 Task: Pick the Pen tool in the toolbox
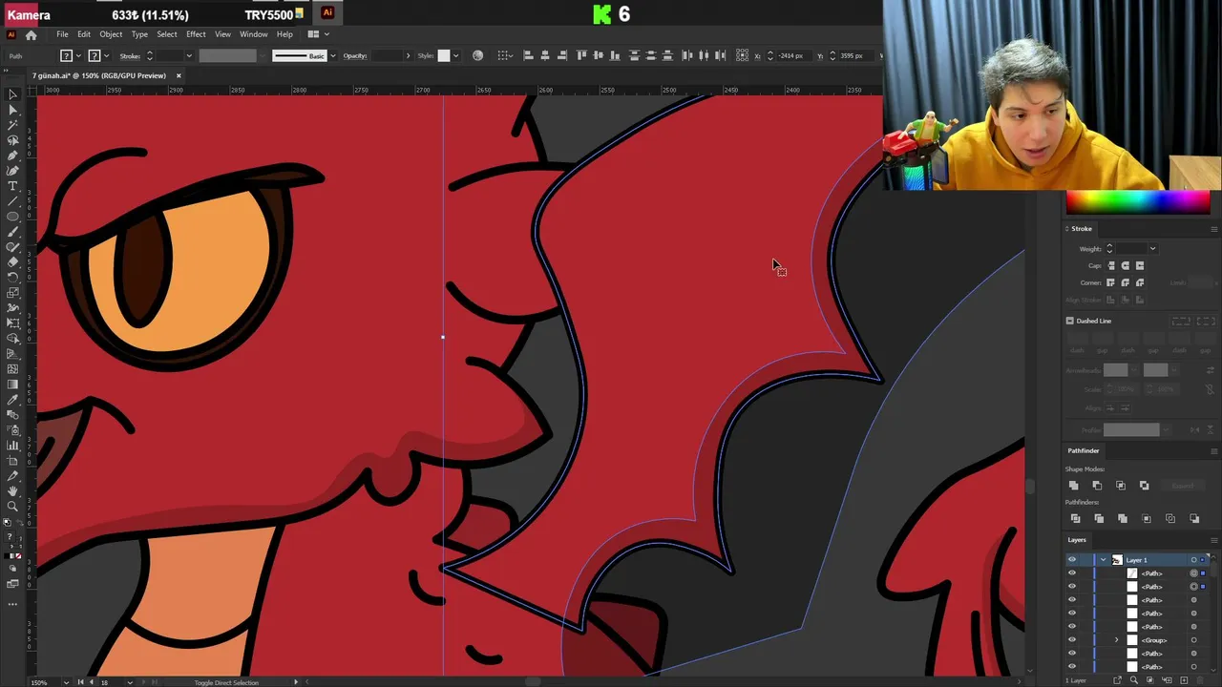click(x=12, y=156)
